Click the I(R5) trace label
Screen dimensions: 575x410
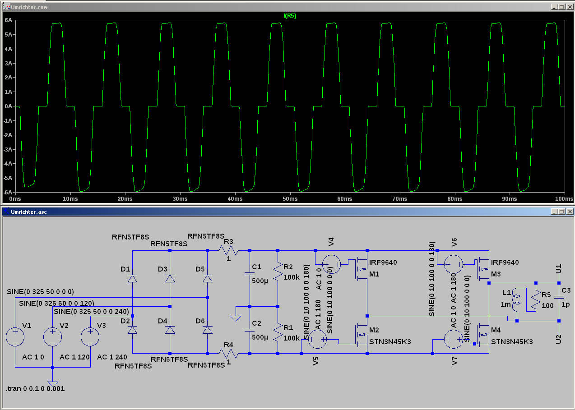point(290,16)
